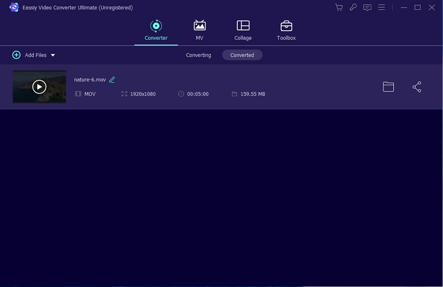
Task: Click the Eassiy app logo icon
Action: (x=14, y=7)
